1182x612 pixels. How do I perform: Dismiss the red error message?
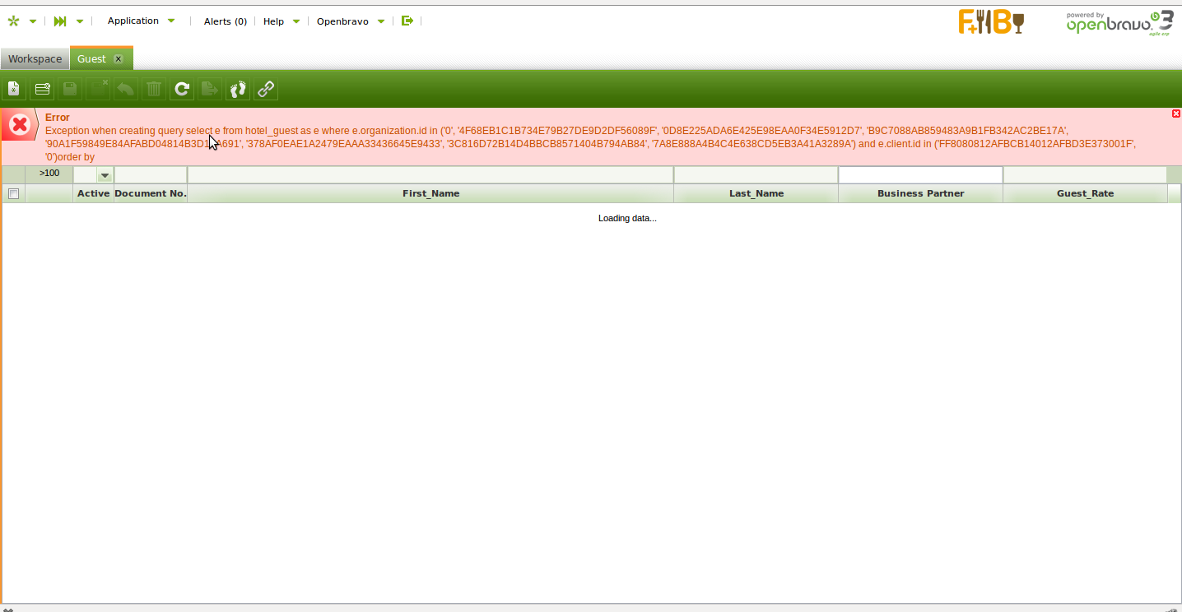[x=1176, y=114]
